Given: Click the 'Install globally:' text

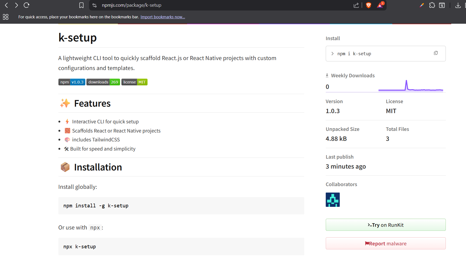Looking at the screenshot, I should (x=78, y=187).
